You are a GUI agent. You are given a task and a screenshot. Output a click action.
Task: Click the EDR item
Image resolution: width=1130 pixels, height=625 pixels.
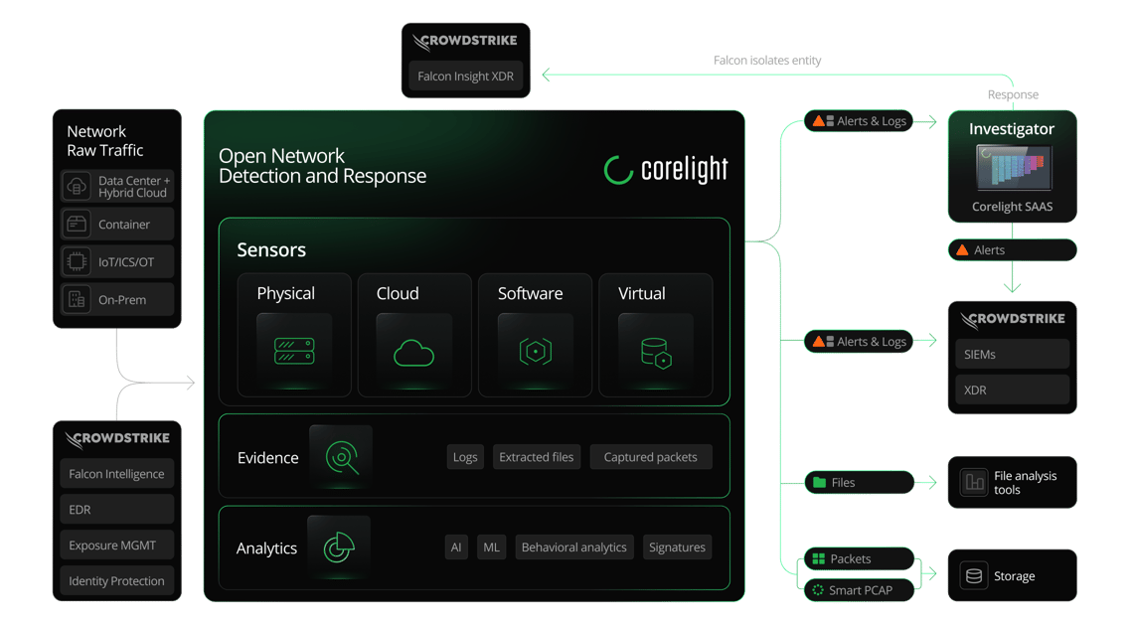tap(116, 510)
